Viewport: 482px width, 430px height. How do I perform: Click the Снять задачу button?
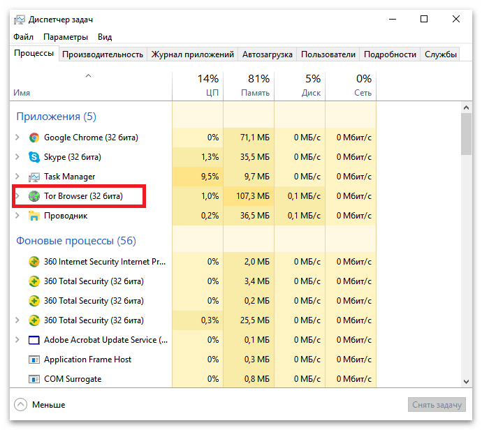point(437,405)
